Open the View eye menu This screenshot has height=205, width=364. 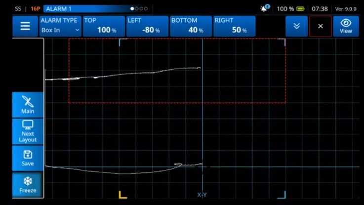tap(346, 26)
